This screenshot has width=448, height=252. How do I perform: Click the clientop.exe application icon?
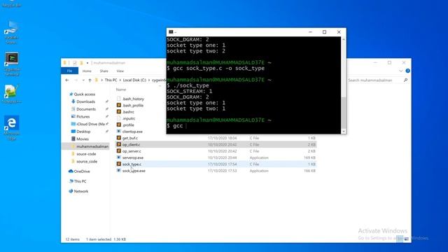[x=119, y=132]
